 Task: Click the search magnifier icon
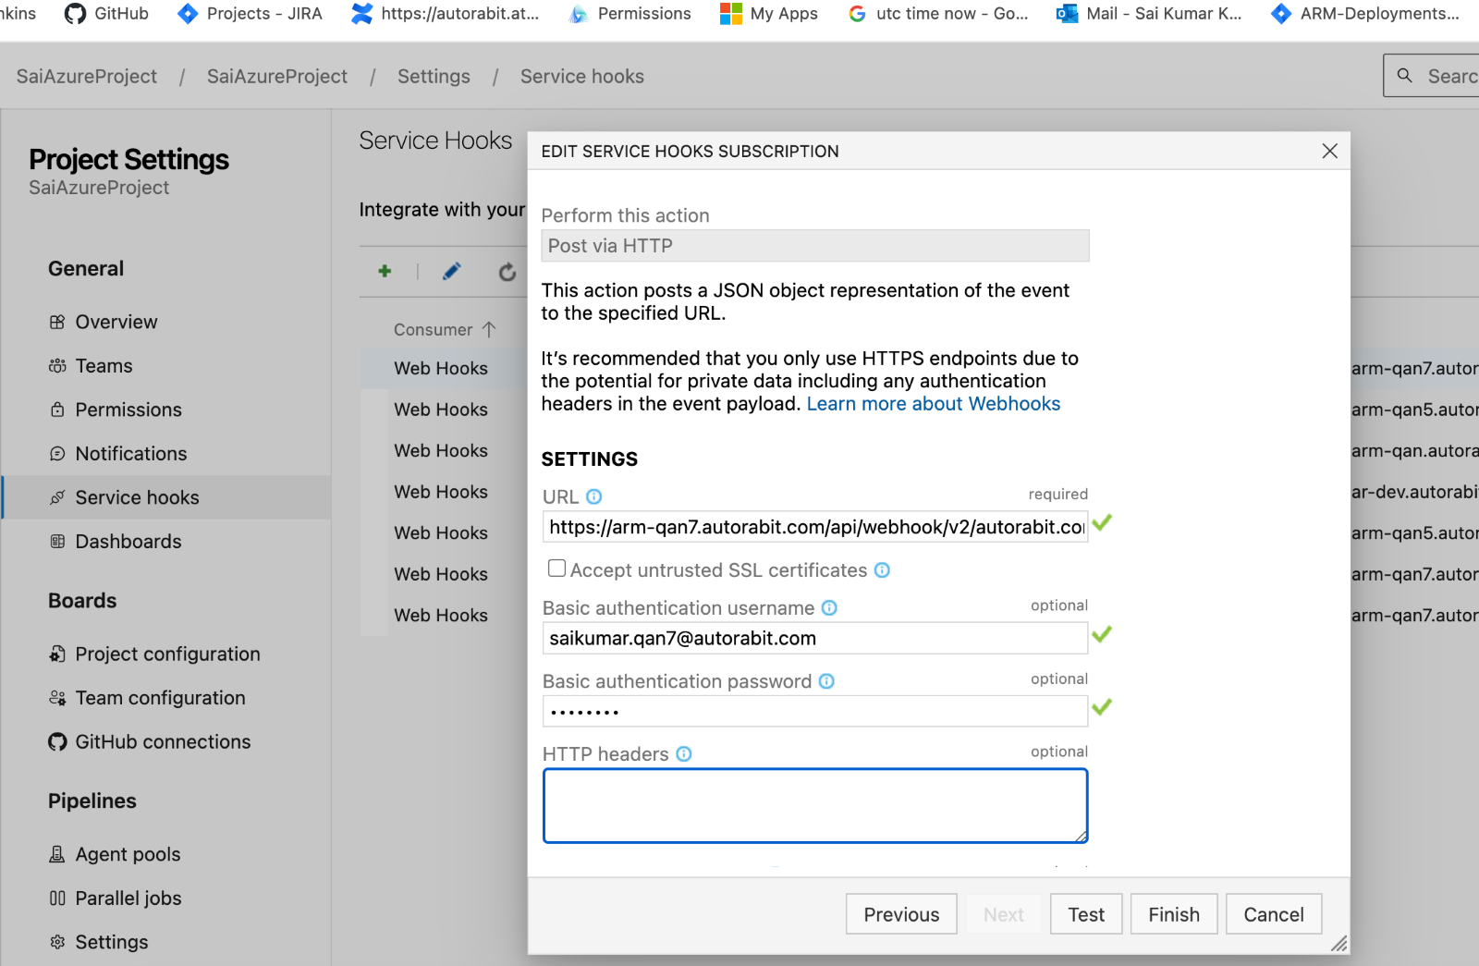click(1404, 76)
